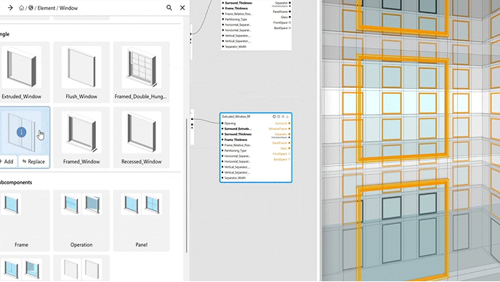Click the library panel vertical scrollbar
The height and width of the screenshot is (282, 500).
[187, 185]
